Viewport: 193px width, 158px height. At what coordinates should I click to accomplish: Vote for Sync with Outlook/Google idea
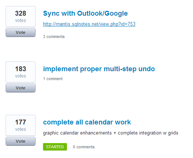[21, 32]
